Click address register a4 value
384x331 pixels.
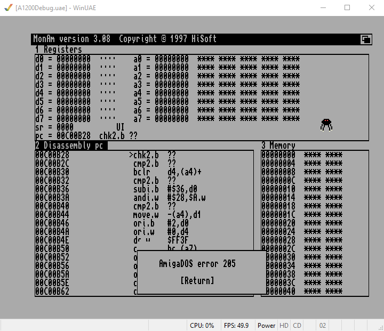click(171, 93)
